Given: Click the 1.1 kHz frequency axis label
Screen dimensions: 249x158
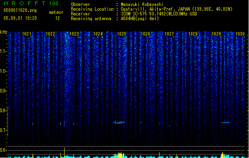Looking at the screenshot, I should click(4, 51).
